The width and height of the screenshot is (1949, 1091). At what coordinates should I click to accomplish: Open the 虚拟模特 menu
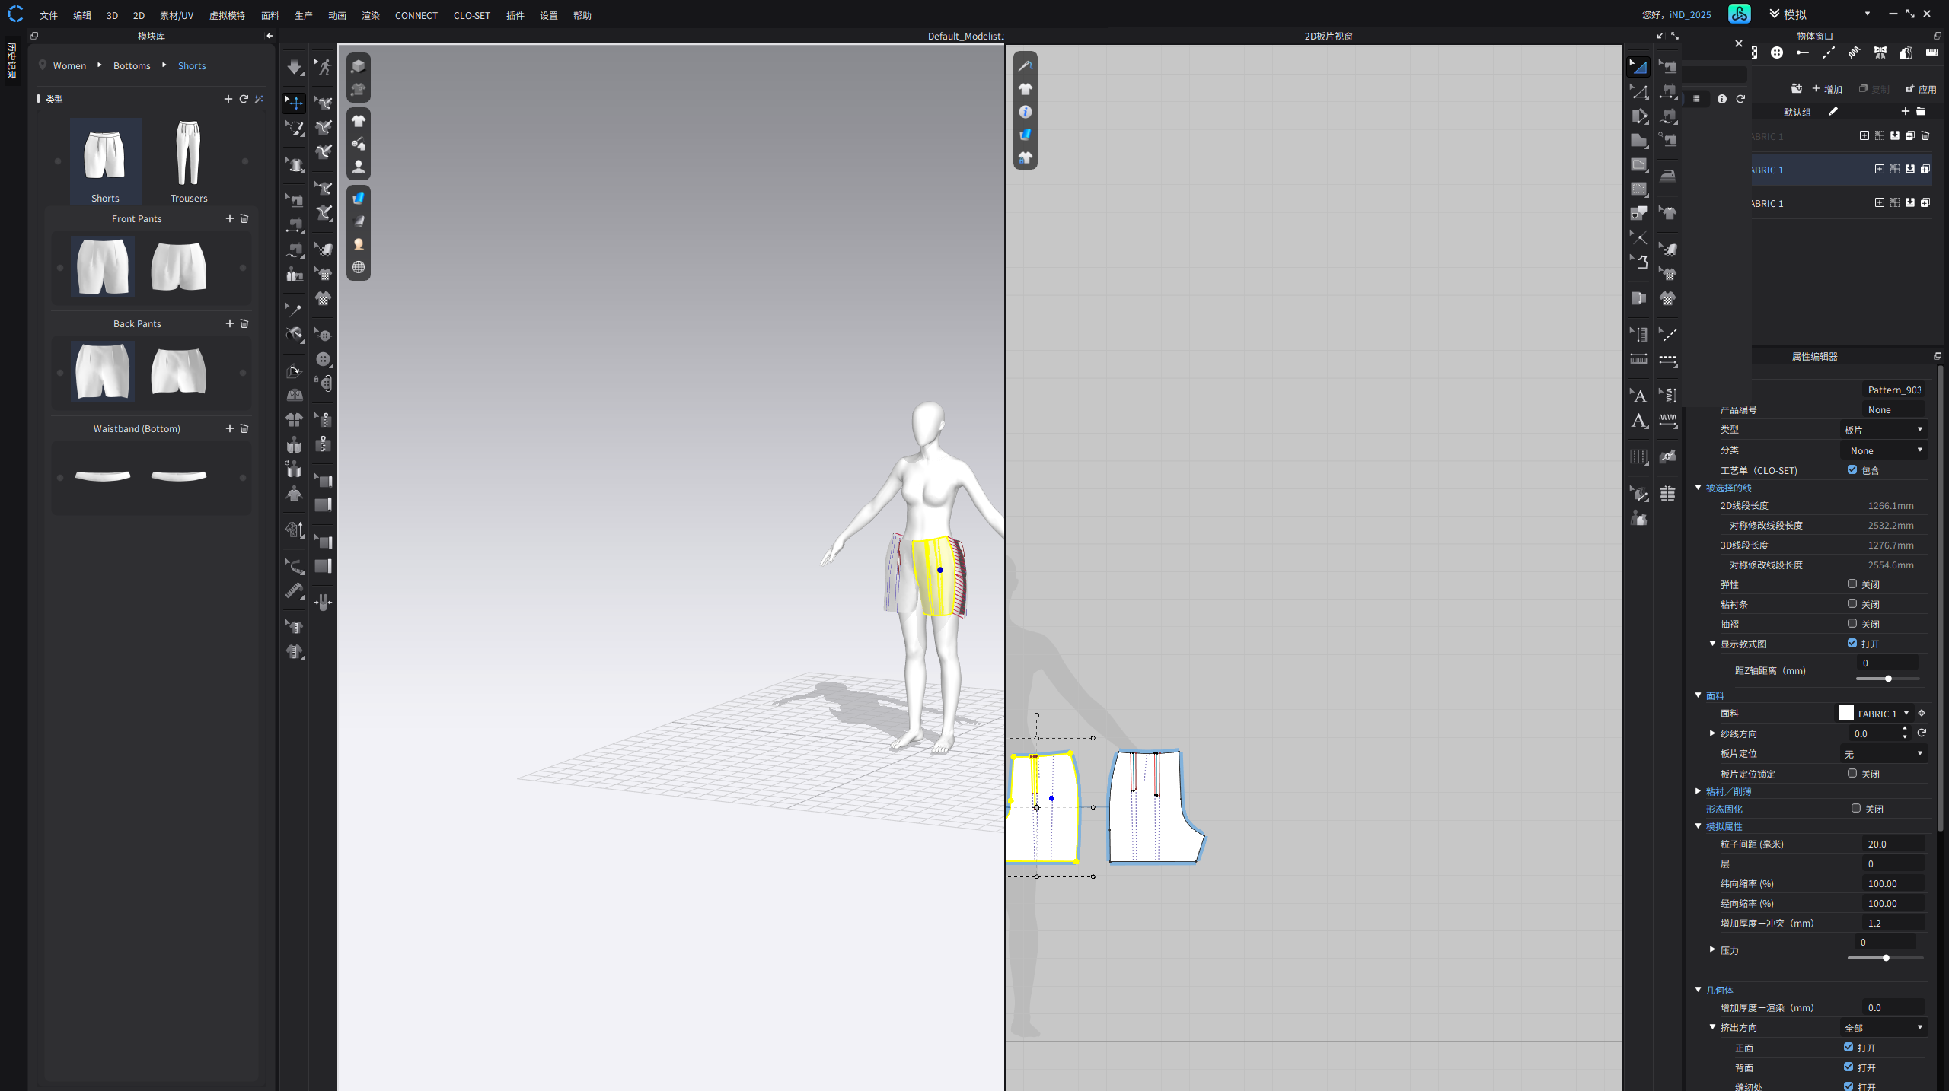(x=227, y=15)
